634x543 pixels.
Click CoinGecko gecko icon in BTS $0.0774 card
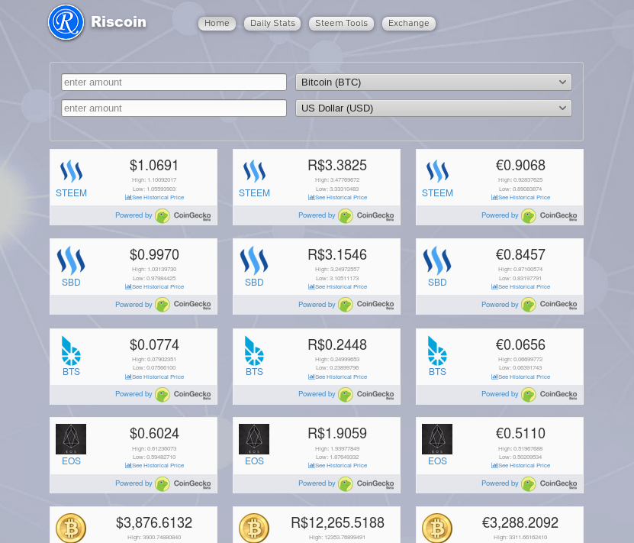coord(163,395)
